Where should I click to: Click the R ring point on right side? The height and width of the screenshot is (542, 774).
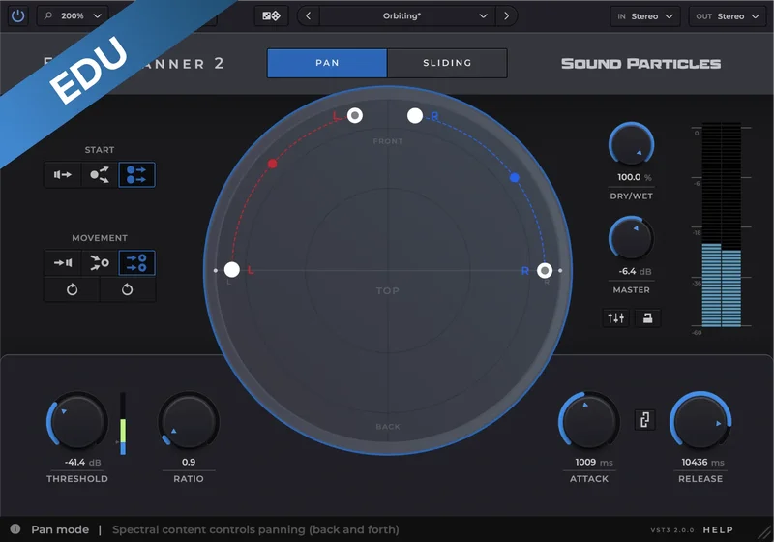545,270
